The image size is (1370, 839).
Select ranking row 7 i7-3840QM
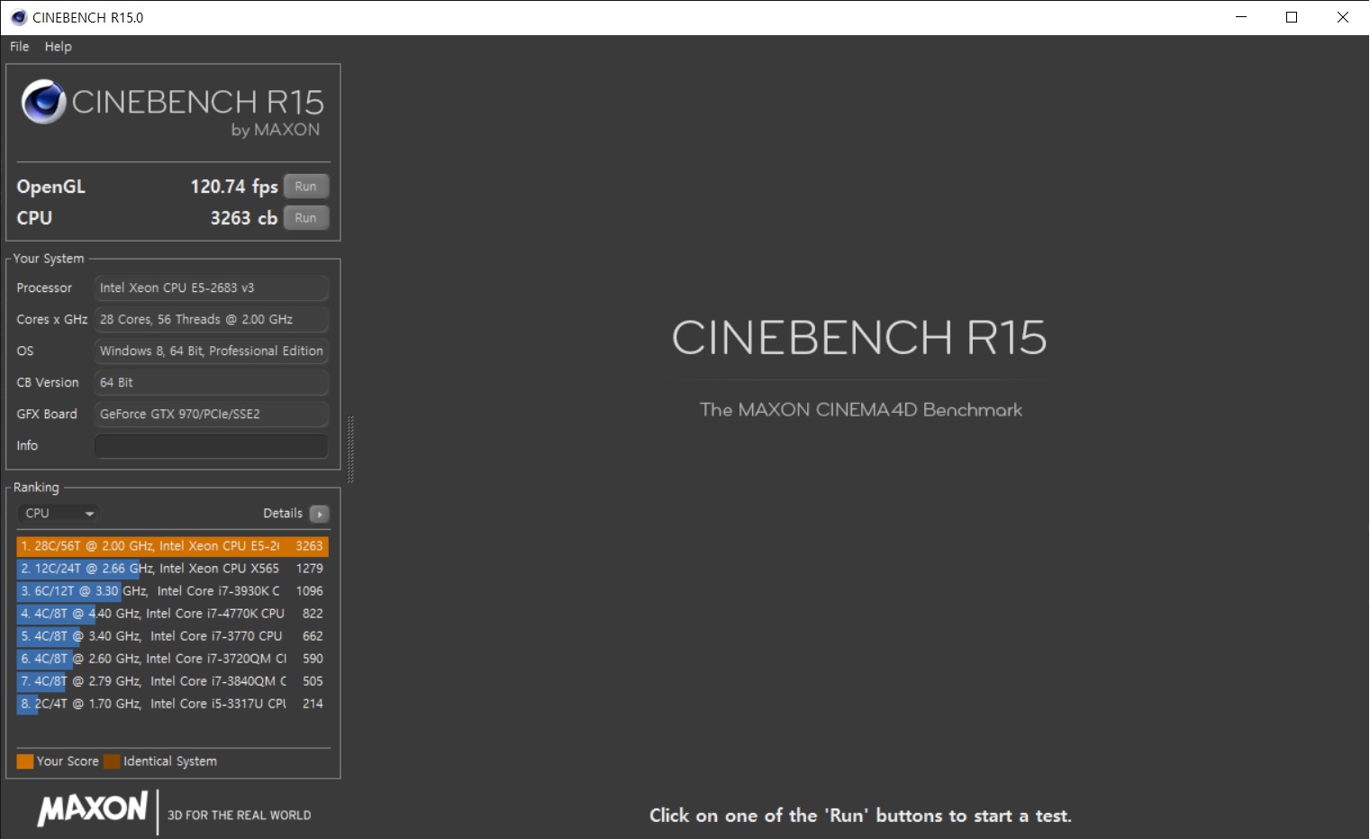click(172, 681)
